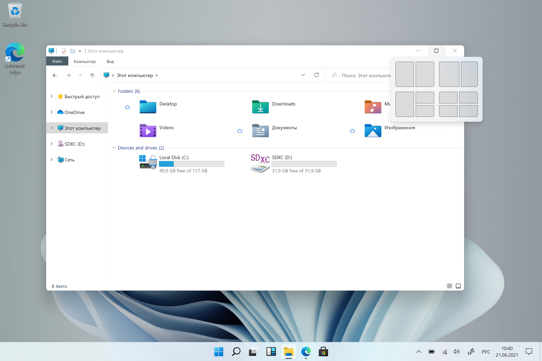542x361 pixels.
Task: Open Properties from the quick access toolbar
Action: [64, 51]
